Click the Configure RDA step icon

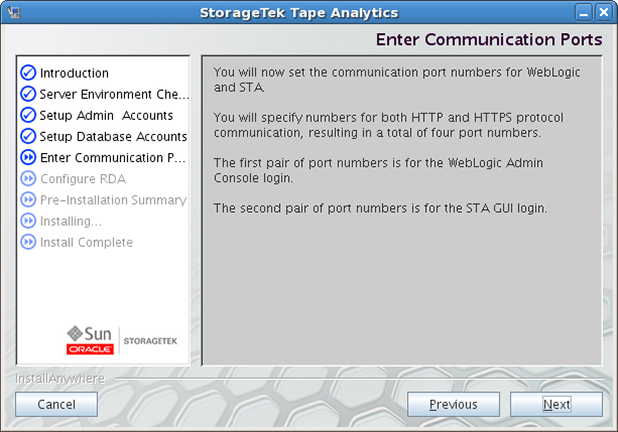[28, 179]
